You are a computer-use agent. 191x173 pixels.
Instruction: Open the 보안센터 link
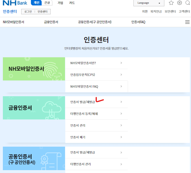point(170,11)
